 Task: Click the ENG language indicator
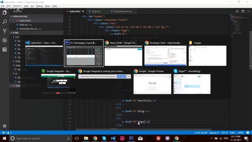point(226,138)
